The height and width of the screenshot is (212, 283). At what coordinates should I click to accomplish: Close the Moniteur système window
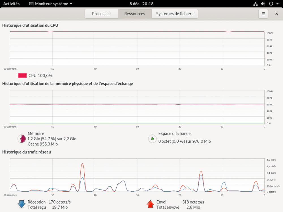276,14
